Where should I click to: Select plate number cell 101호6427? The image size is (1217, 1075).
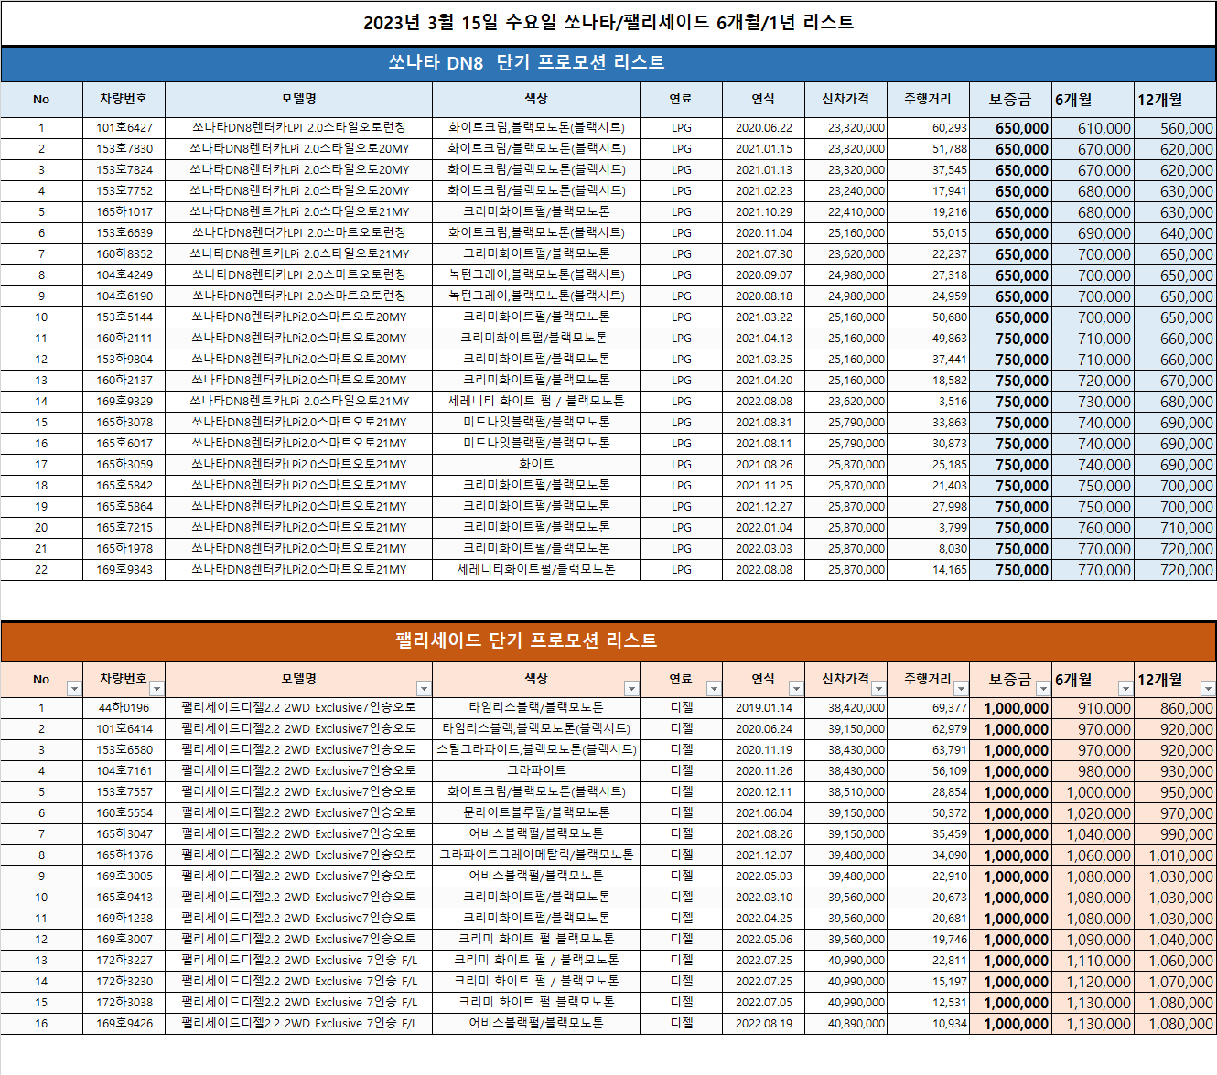124,128
